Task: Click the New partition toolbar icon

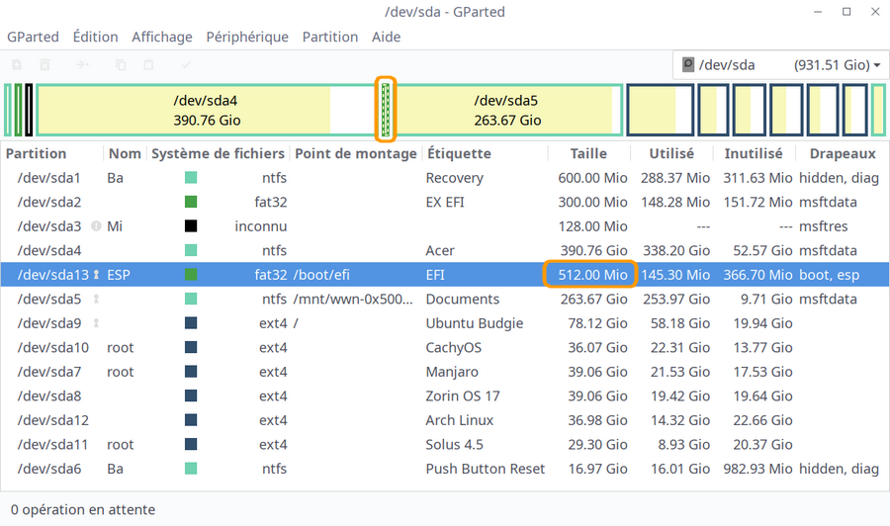Action: [17, 65]
